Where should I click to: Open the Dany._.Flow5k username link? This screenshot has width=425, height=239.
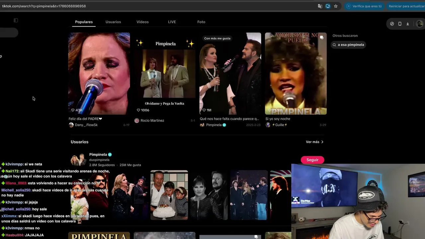point(86,125)
